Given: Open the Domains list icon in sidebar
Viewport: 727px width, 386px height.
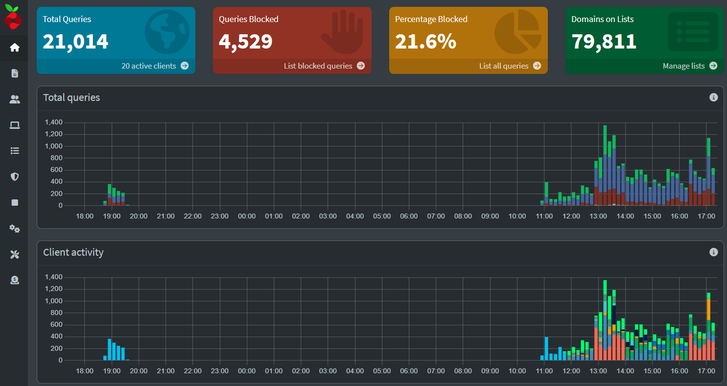Looking at the screenshot, I should pos(15,151).
